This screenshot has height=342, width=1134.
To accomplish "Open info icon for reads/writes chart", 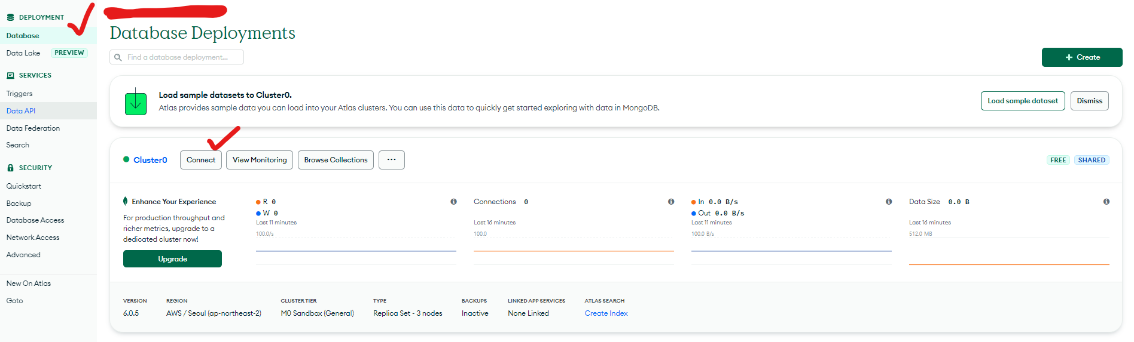I will (453, 202).
